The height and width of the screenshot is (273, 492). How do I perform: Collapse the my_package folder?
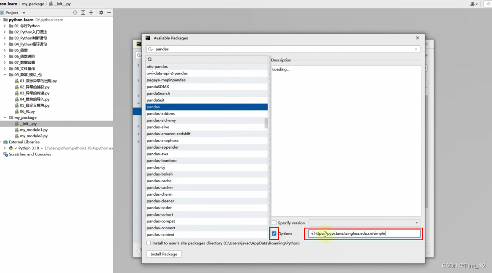click(5, 118)
